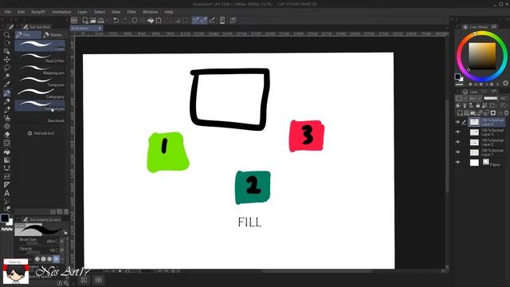This screenshot has width=510, height=287.
Task: Switch to the Pen sub tool tab
Action: (28, 34)
